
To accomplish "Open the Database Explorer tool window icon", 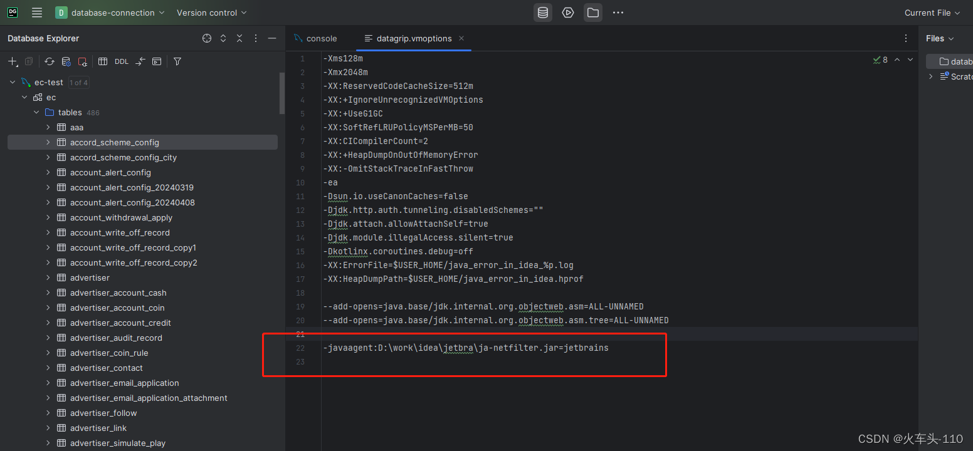I will [x=543, y=13].
